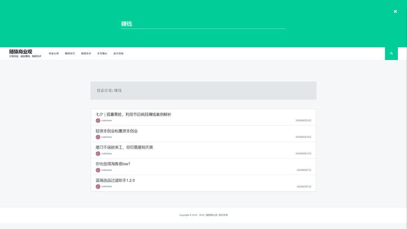Screen dimensions: 407x229
Task: Click the magnifier search button
Action: coord(391,53)
